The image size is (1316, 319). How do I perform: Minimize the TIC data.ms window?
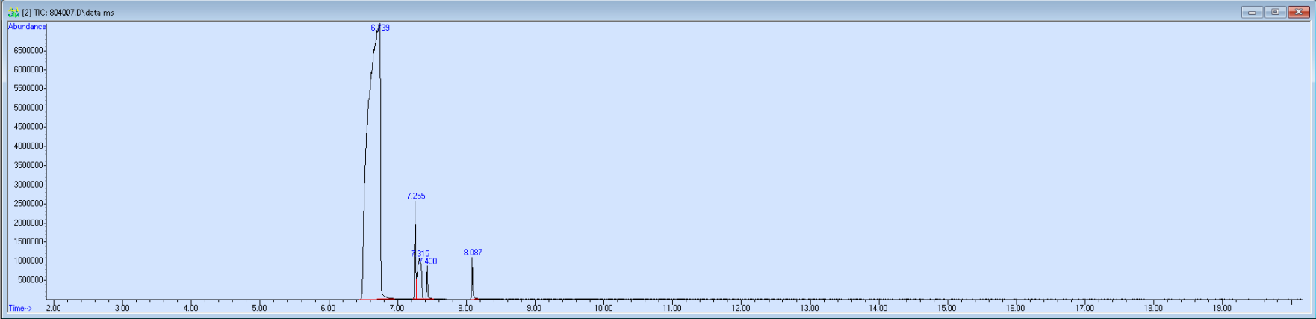[x=1252, y=12]
